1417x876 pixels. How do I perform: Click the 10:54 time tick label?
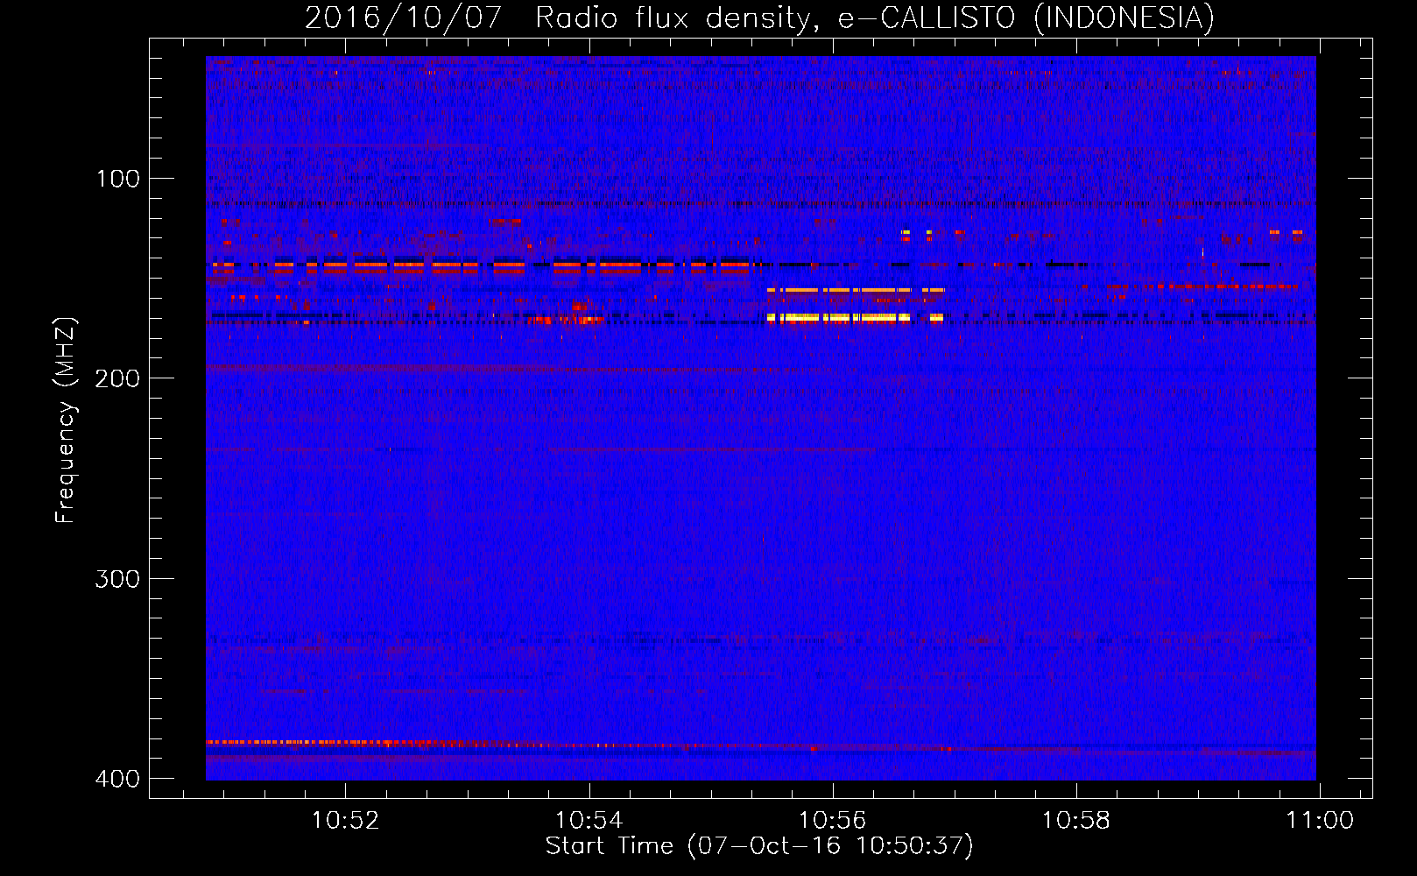pyautogui.click(x=589, y=821)
